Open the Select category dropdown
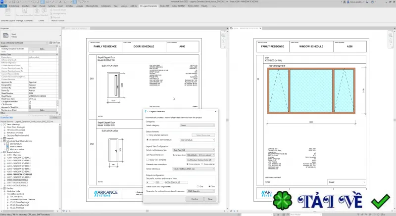Screen dimensions: 396x216 point(197,125)
